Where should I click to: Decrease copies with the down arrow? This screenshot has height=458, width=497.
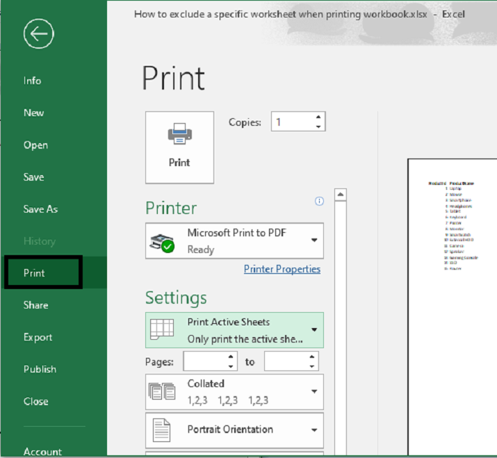(x=318, y=127)
